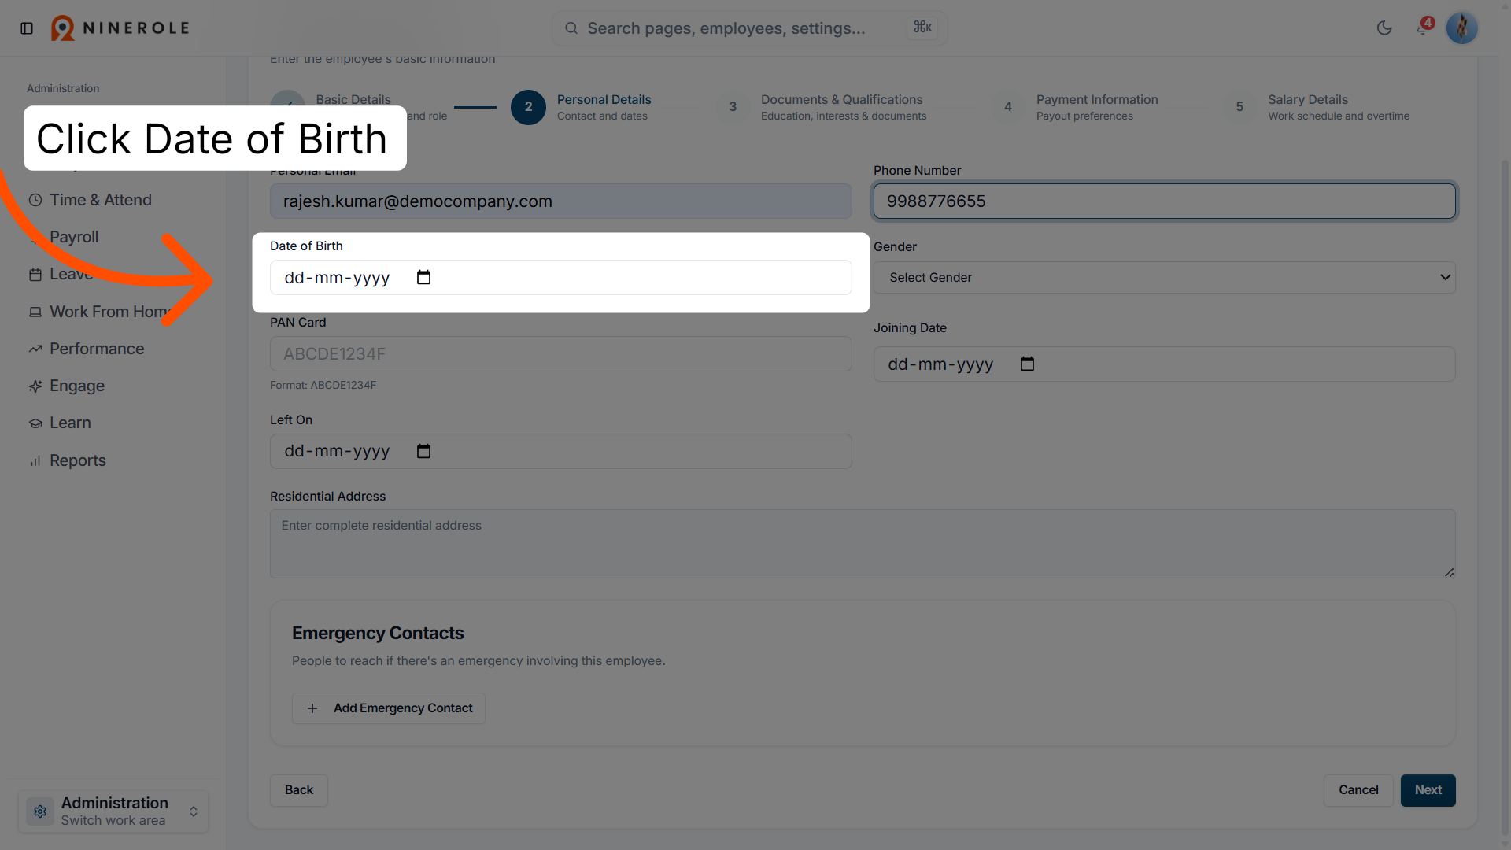Focus the PAN Card input field

[x=560, y=354]
